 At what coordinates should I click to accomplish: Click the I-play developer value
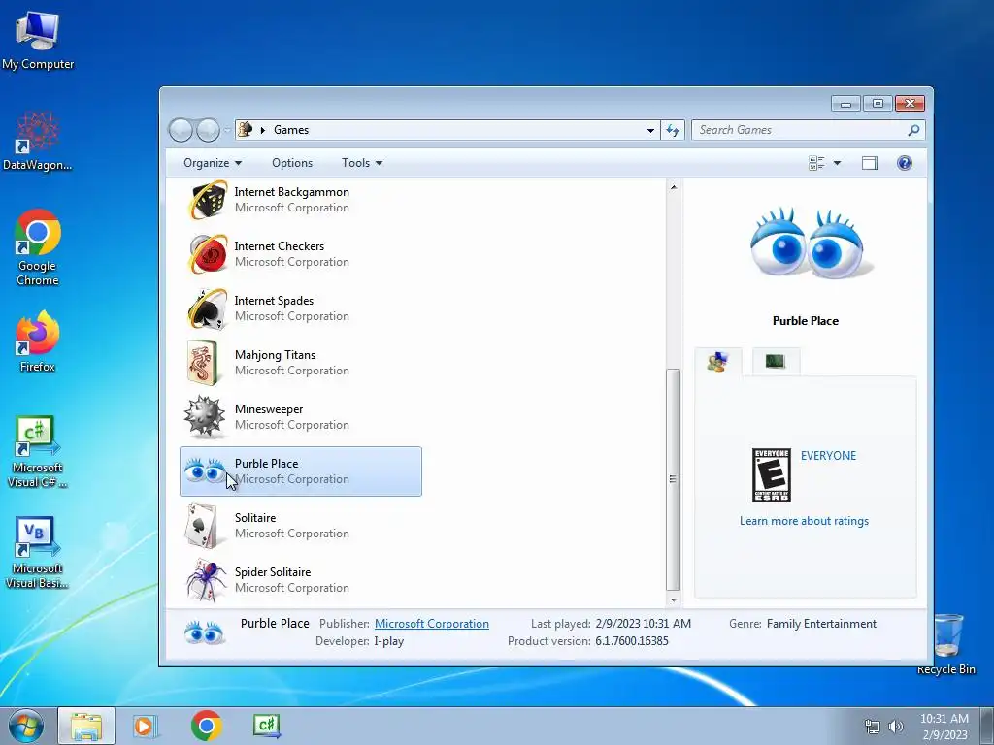coord(388,641)
